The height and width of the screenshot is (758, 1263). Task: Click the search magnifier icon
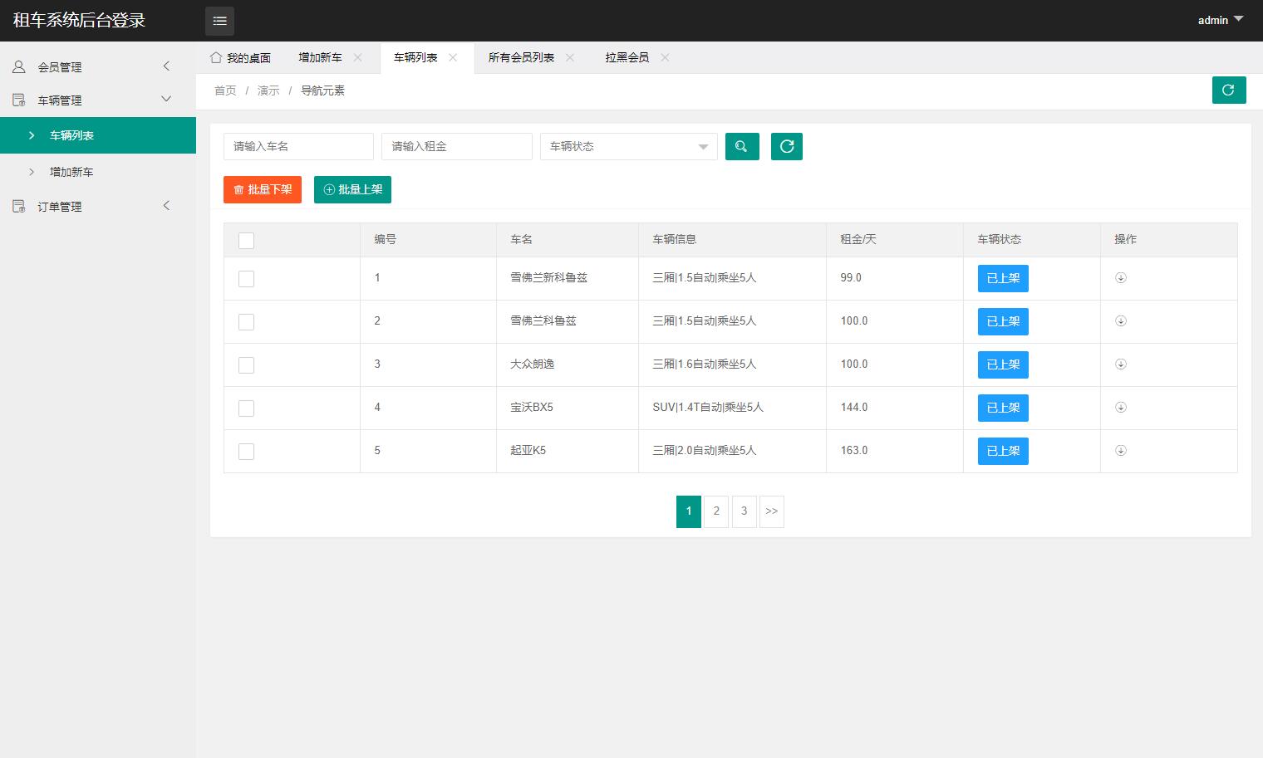point(741,146)
